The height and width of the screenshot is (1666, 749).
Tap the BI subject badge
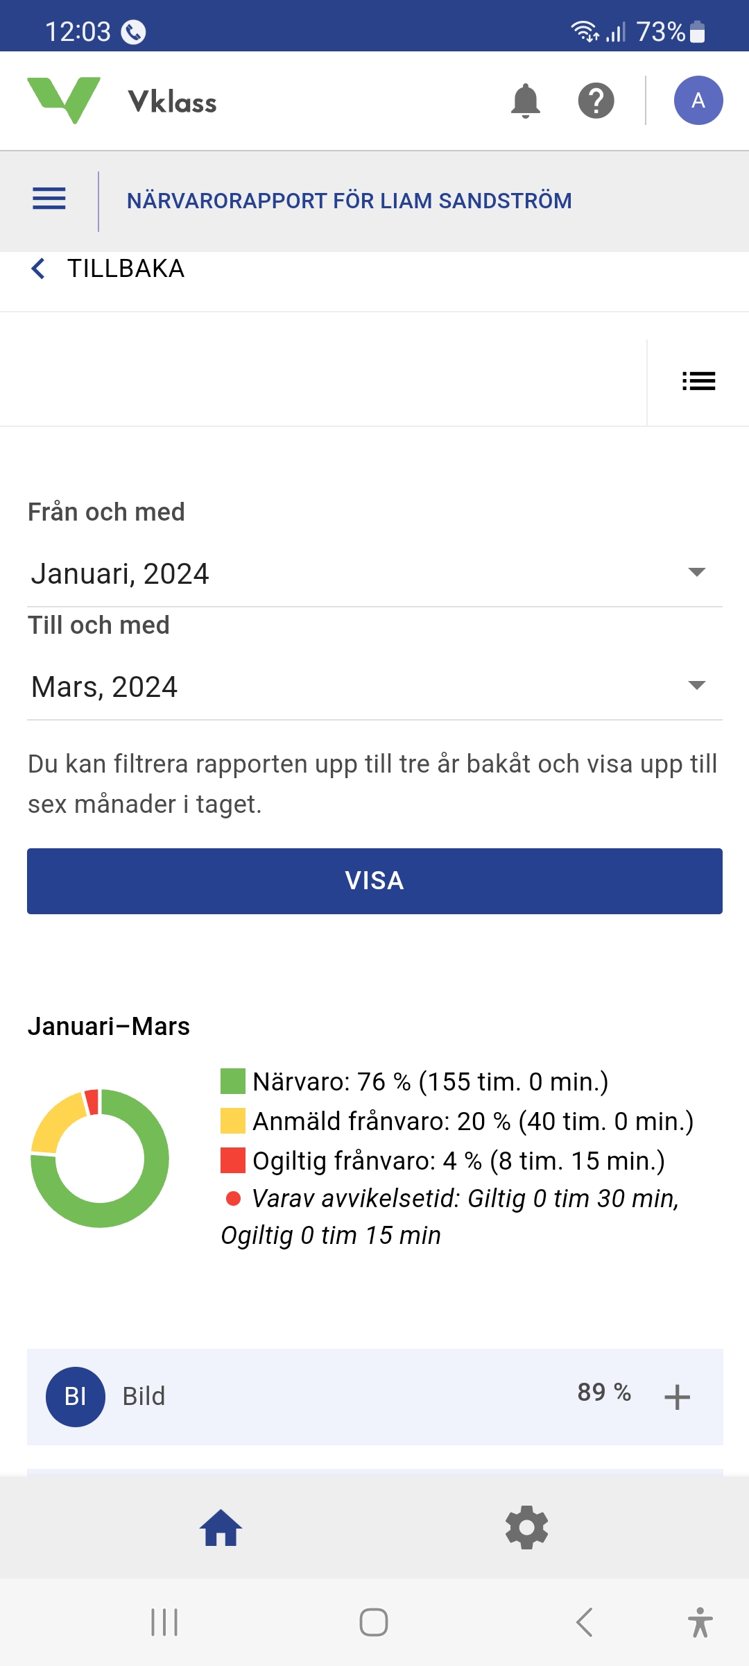coord(76,1397)
